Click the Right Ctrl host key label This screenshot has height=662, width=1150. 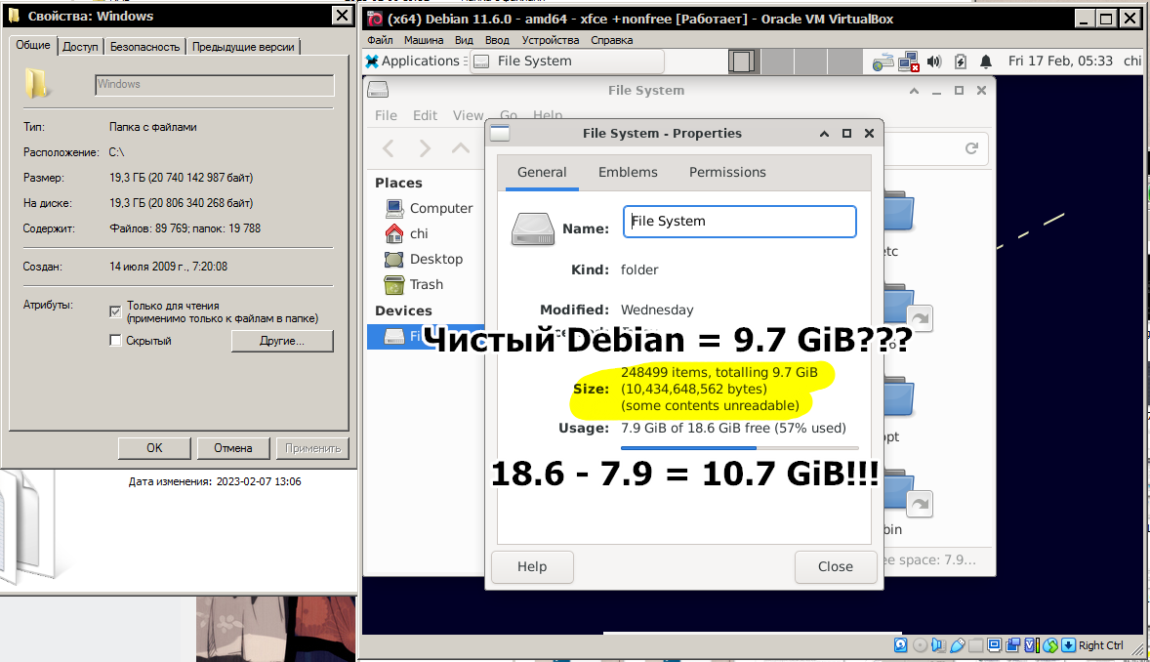[1101, 645]
